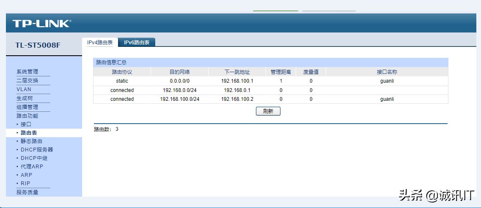Screen dimensions: 481x208
Task: Expand the 二层交换 menu section
Action: coord(27,81)
